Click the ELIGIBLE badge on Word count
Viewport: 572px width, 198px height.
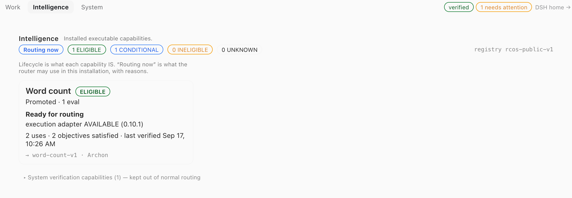tap(93, 92)
